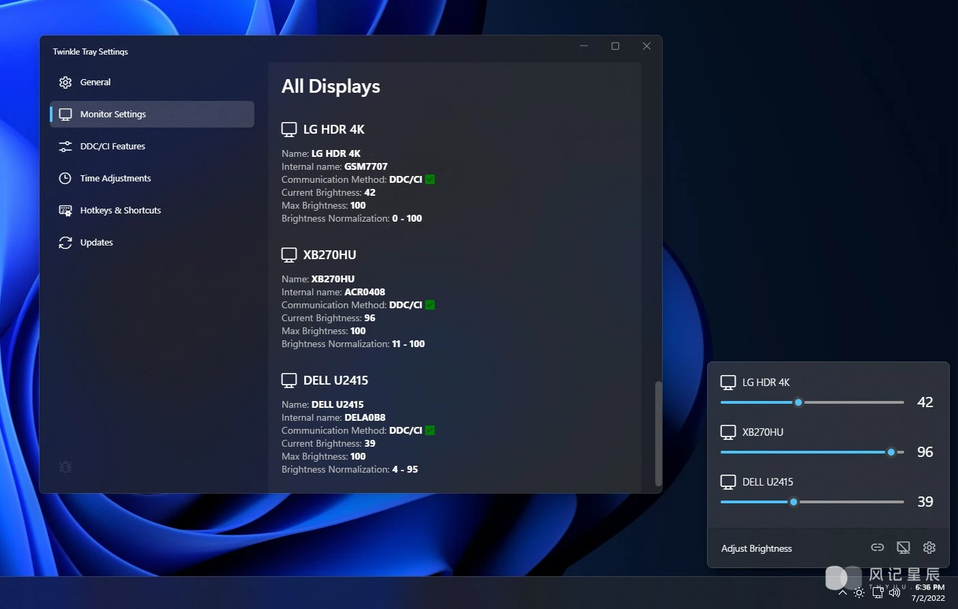Click the DELL U2415 monitor icon in the brightness flyout
This screenshot has height=609, width=958.
click(x=728, y=482)
